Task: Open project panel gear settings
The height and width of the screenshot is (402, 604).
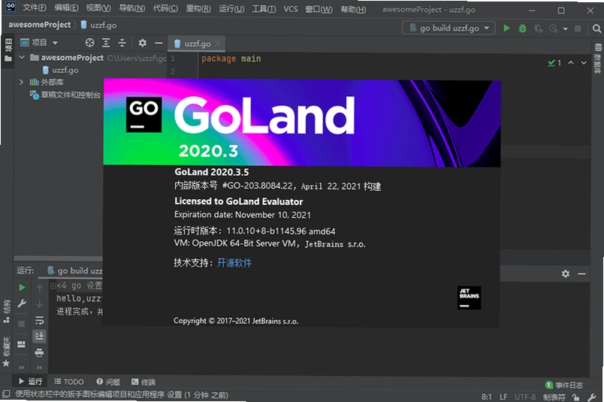Action: point(142,43)
